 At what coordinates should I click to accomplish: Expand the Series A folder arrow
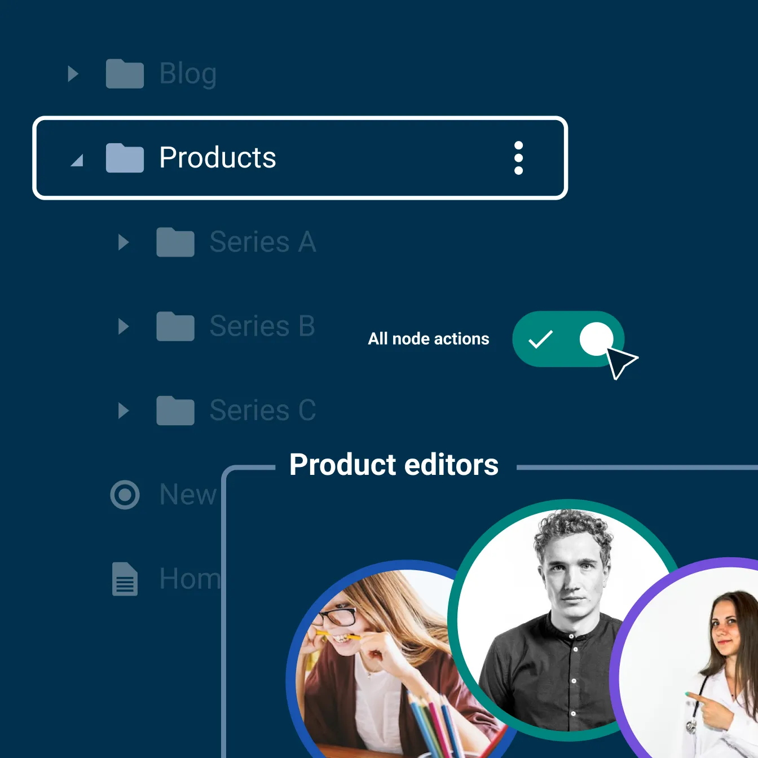click(124, 243)
